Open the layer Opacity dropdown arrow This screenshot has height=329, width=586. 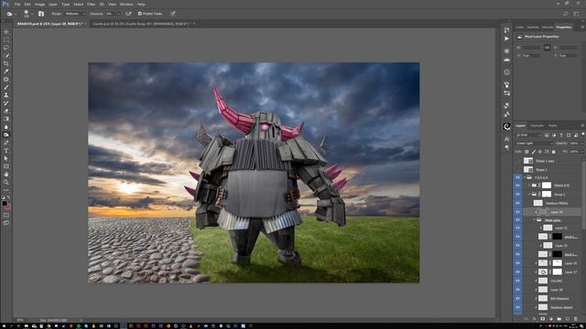point(581,143)
